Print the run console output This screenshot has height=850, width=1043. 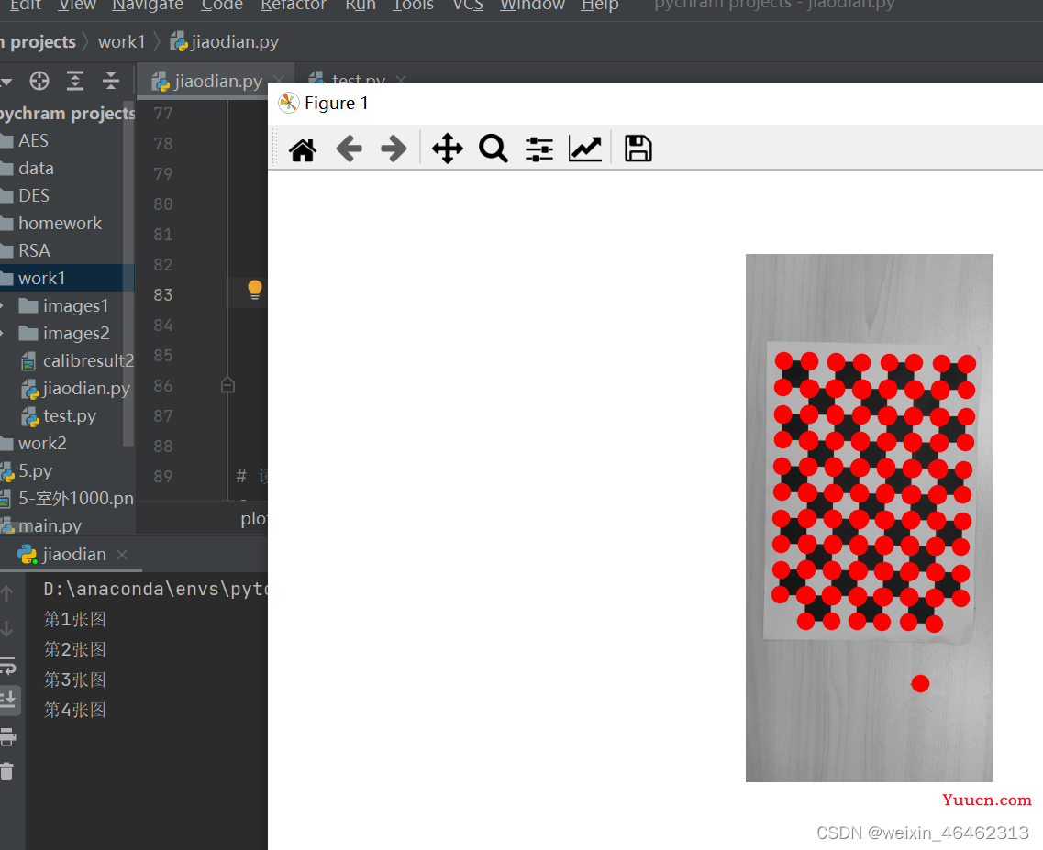tap(7, 736)
